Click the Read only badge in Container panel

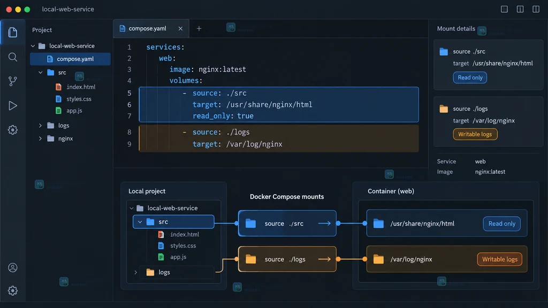click(502, 224)
